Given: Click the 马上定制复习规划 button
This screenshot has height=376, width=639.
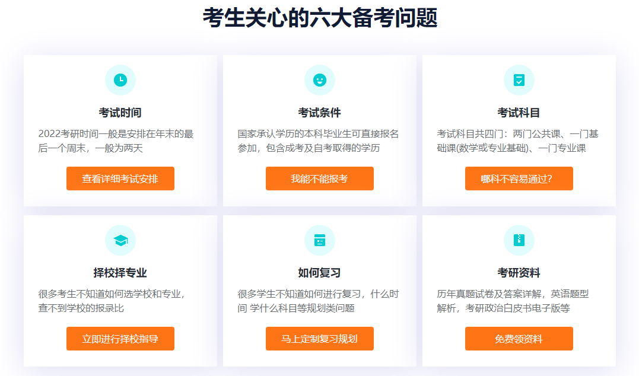Looking at the screenshot, I should tap(320, 339).
